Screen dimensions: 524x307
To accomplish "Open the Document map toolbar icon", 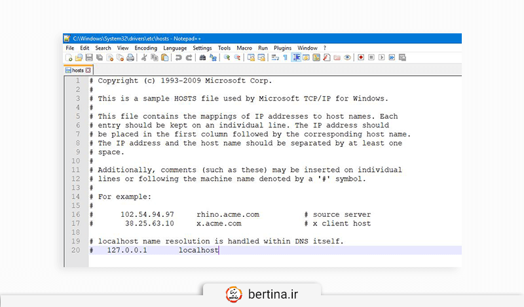I will tap(316, 57).
